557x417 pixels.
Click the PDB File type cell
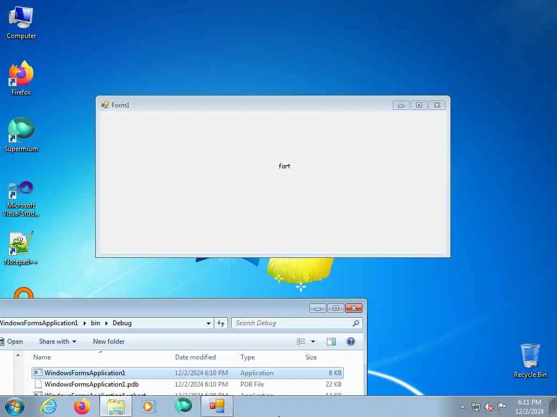252,384
